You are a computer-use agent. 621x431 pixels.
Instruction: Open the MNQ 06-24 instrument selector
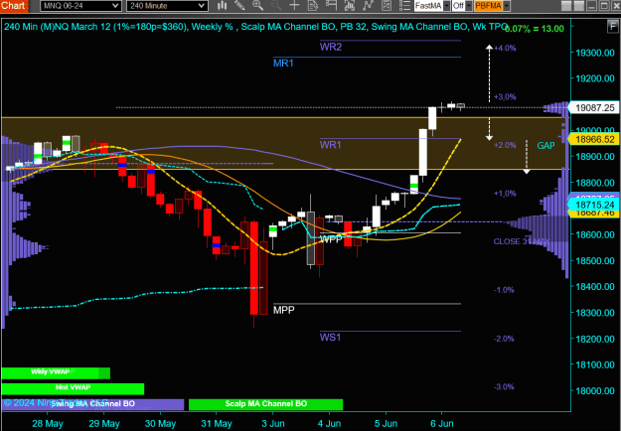coord(80,6)
